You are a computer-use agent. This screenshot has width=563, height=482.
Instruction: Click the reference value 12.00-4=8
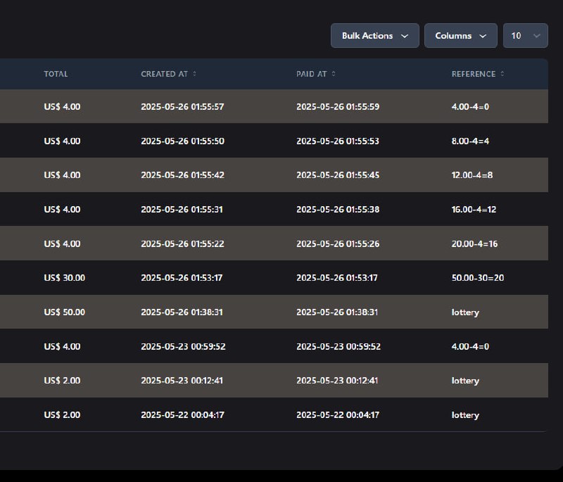pyautogui.click(x=472, y=175)
